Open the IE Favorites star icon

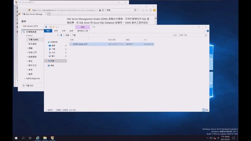(147, 10)
